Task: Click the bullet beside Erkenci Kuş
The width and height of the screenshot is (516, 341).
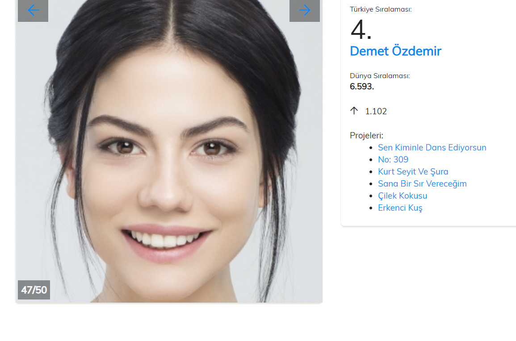Action: (371, 208)
